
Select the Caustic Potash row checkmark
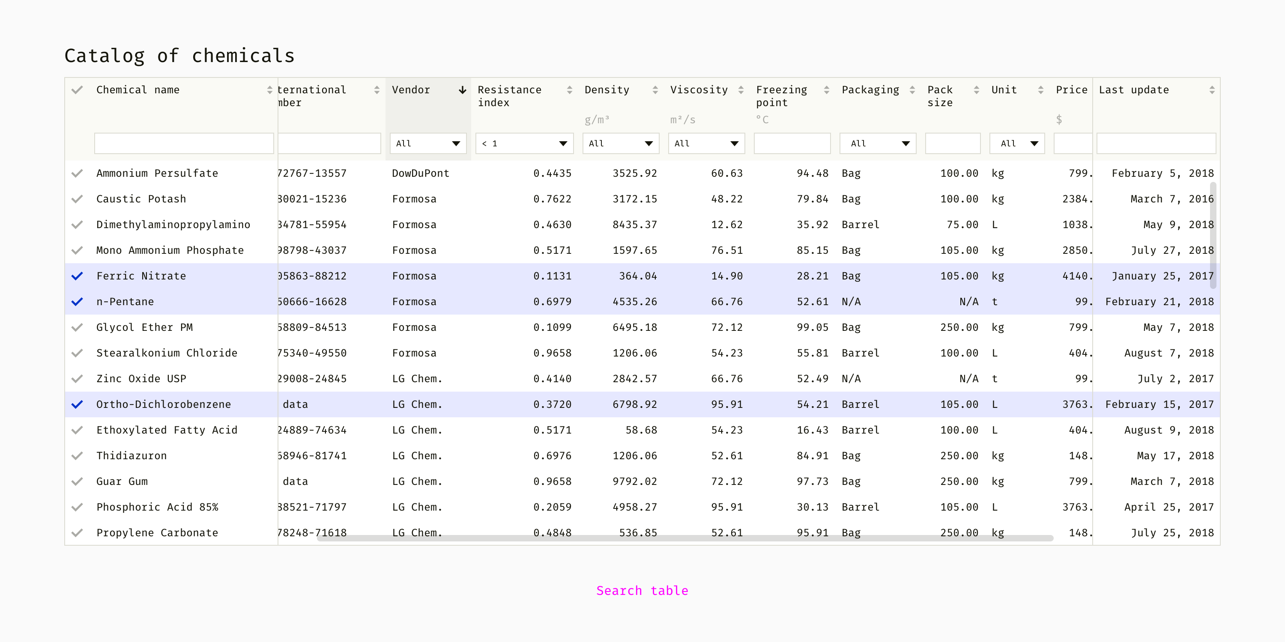coord(77,199)
